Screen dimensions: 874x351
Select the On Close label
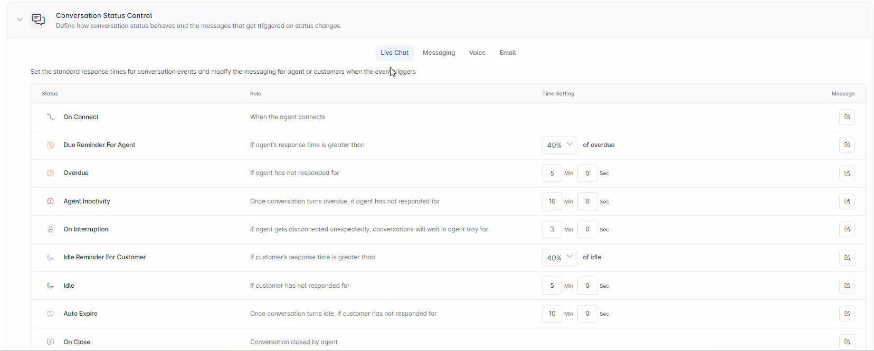pyautogui.click(x=77, y=342)
